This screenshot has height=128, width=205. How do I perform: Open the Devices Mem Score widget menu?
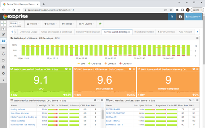(x=197, y=100)
